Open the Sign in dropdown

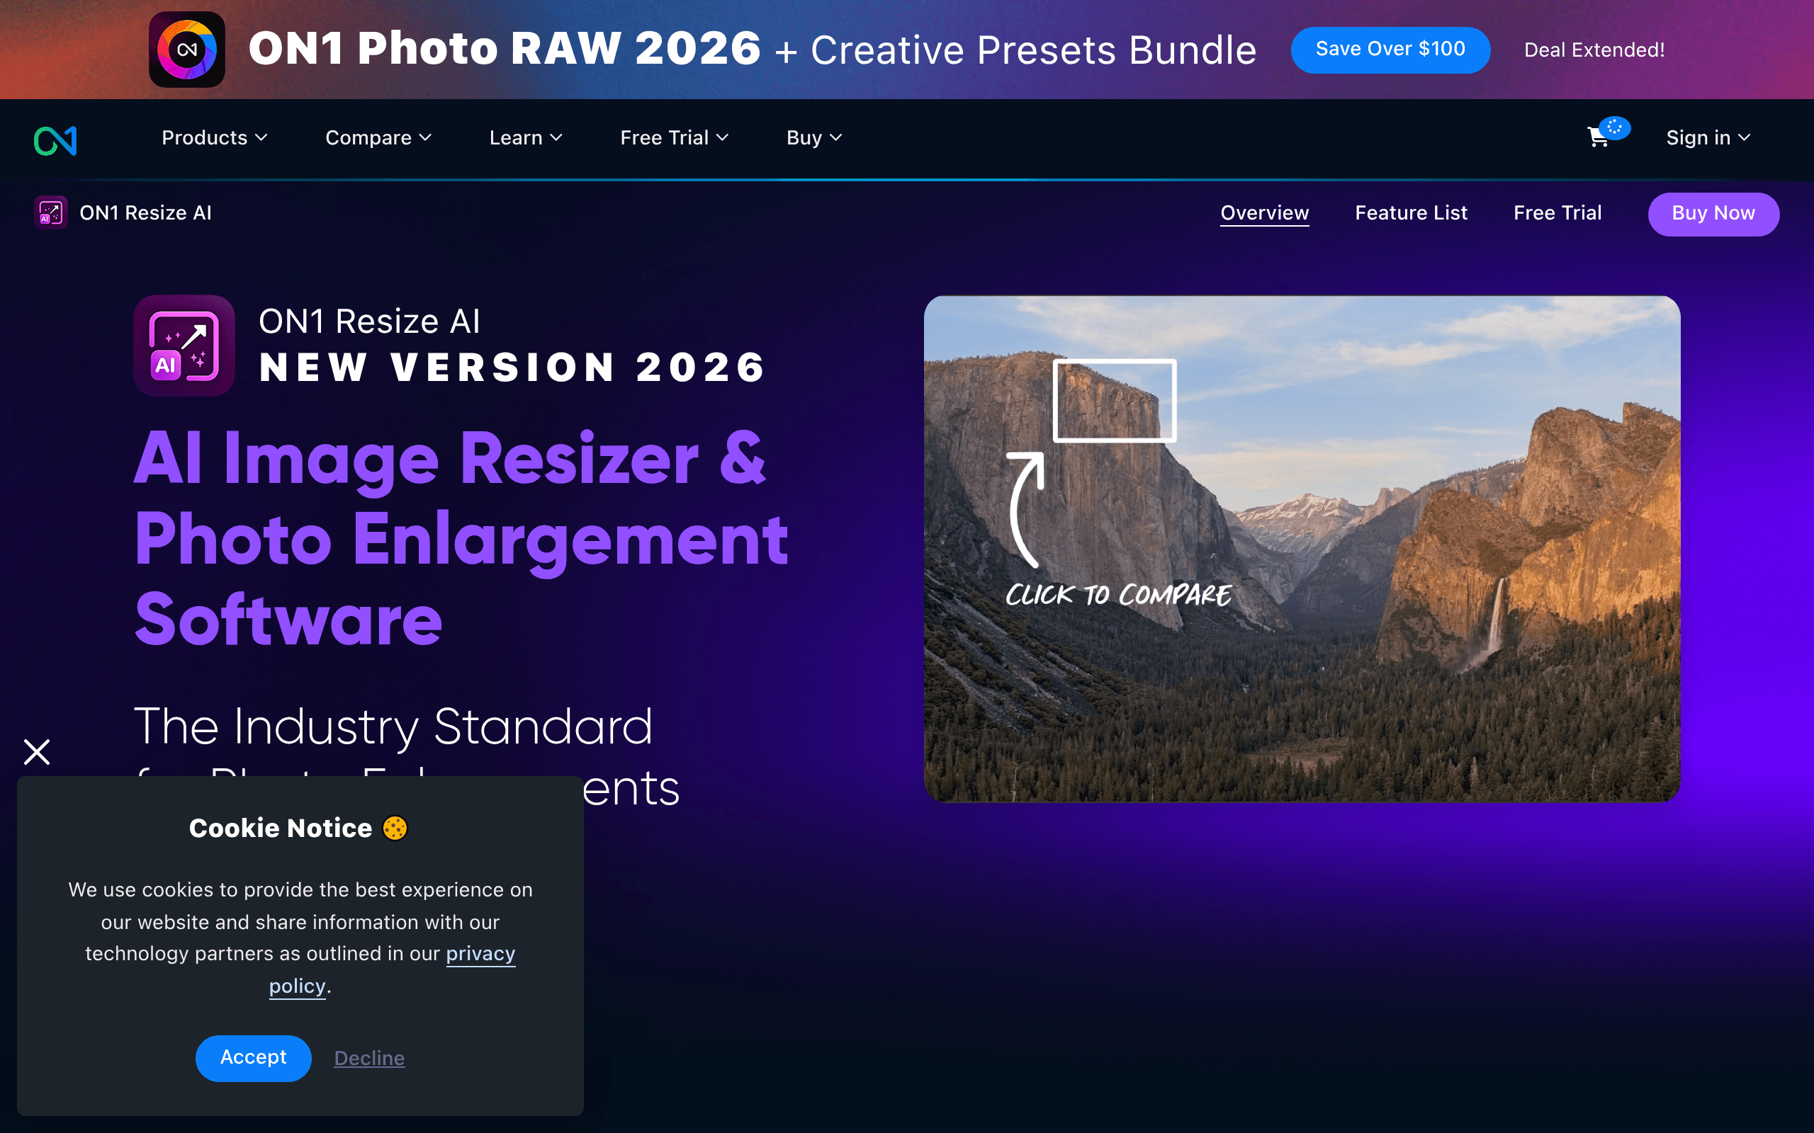[x=1708, y=138]
